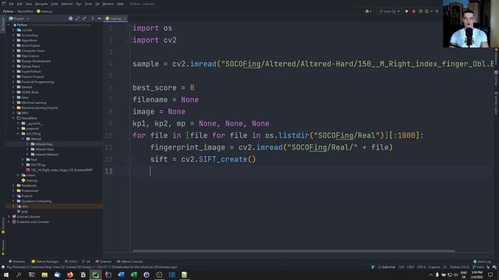This screenshot has width=499, height=280.
Task: Select Scratches and Consoles node
Action: click(x=33, y=222)
